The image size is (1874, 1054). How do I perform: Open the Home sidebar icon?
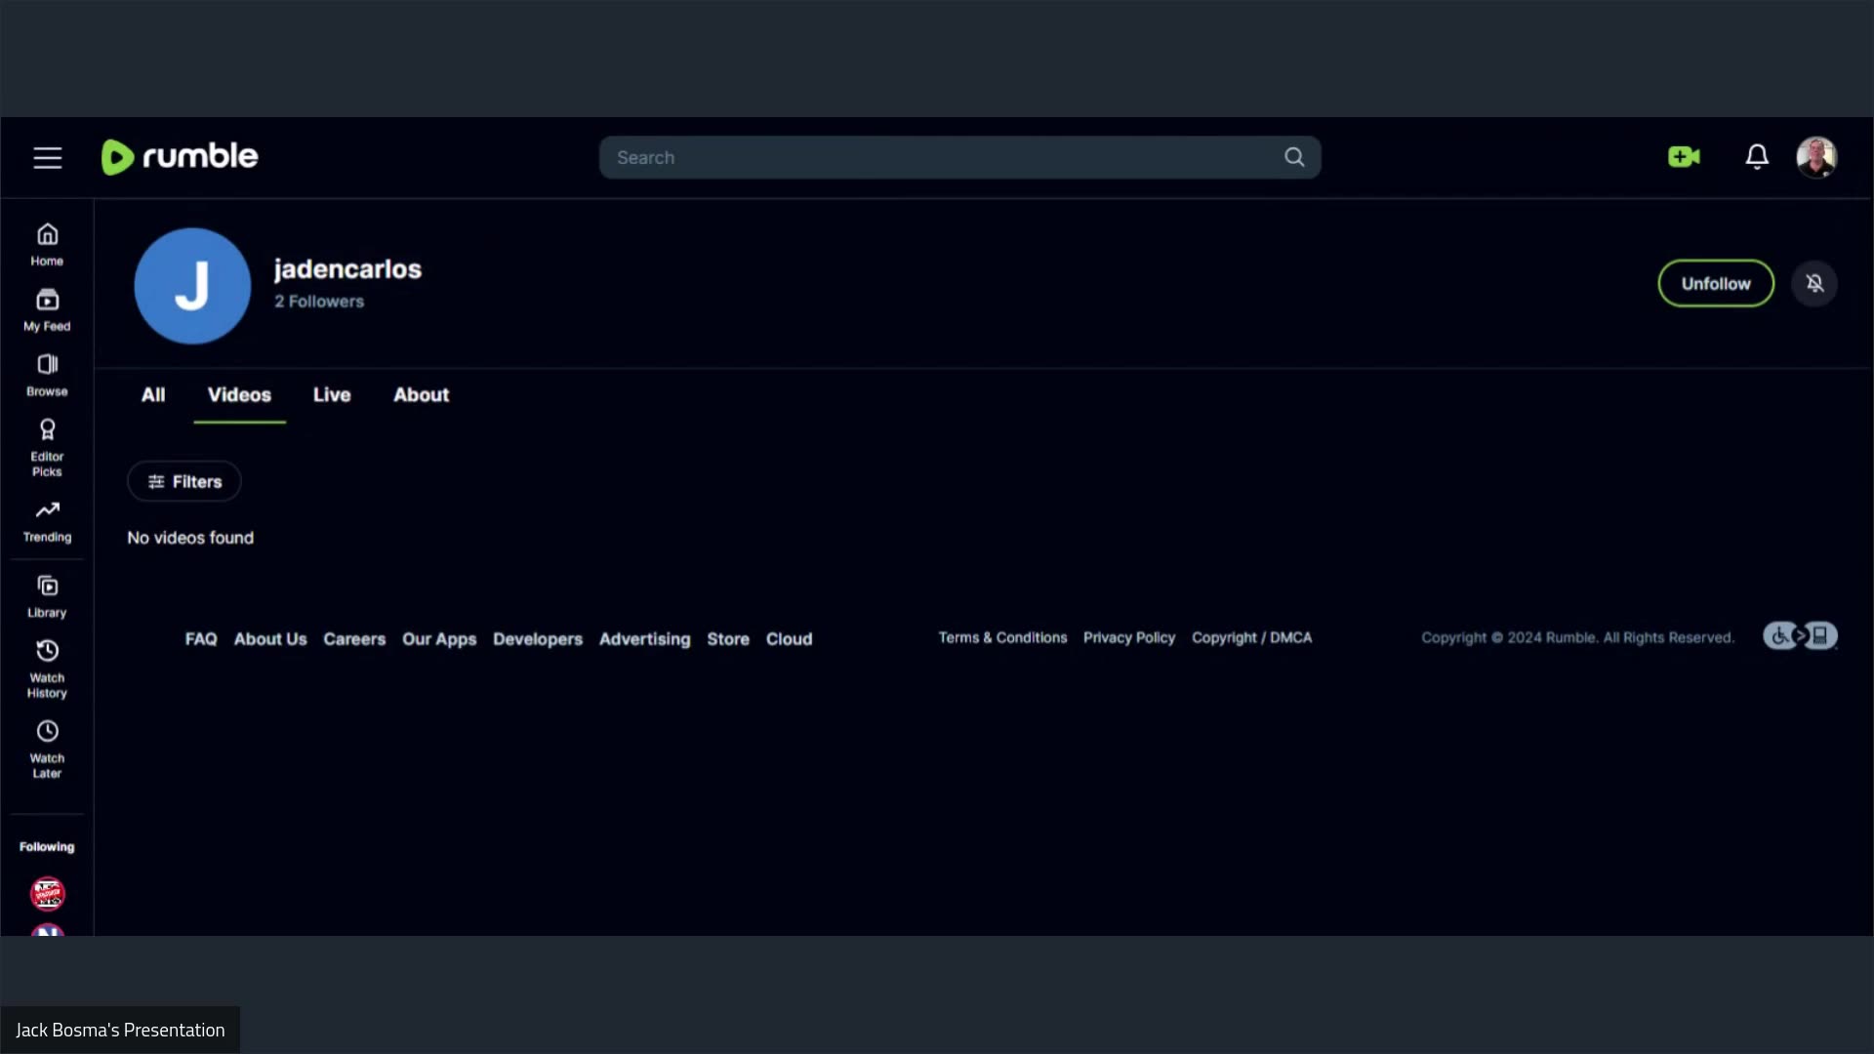pos(46,243)
